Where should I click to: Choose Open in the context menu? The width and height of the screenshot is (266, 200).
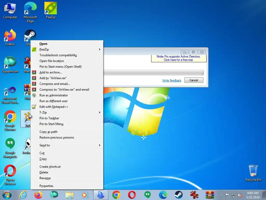click(x=67, y=44)
